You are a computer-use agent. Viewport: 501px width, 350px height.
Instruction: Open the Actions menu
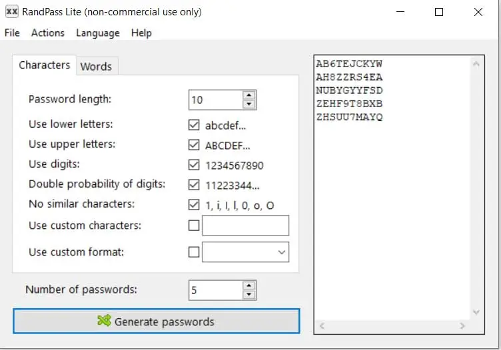point(48,33)
